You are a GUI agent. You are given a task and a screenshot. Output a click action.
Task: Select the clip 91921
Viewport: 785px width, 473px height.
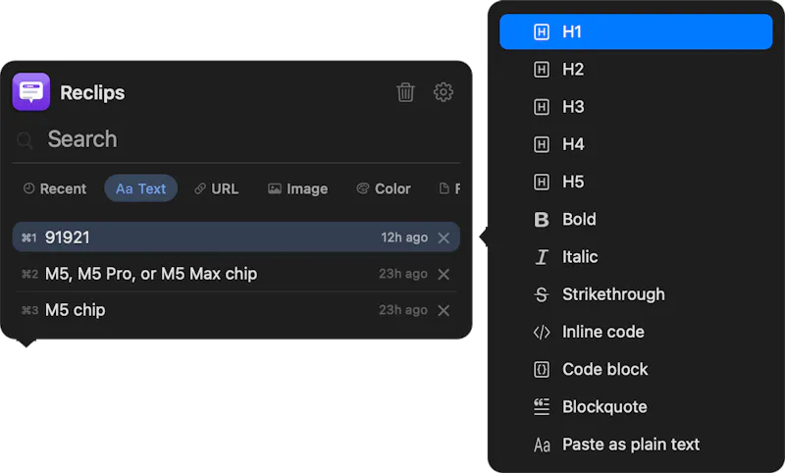(235, 237)
